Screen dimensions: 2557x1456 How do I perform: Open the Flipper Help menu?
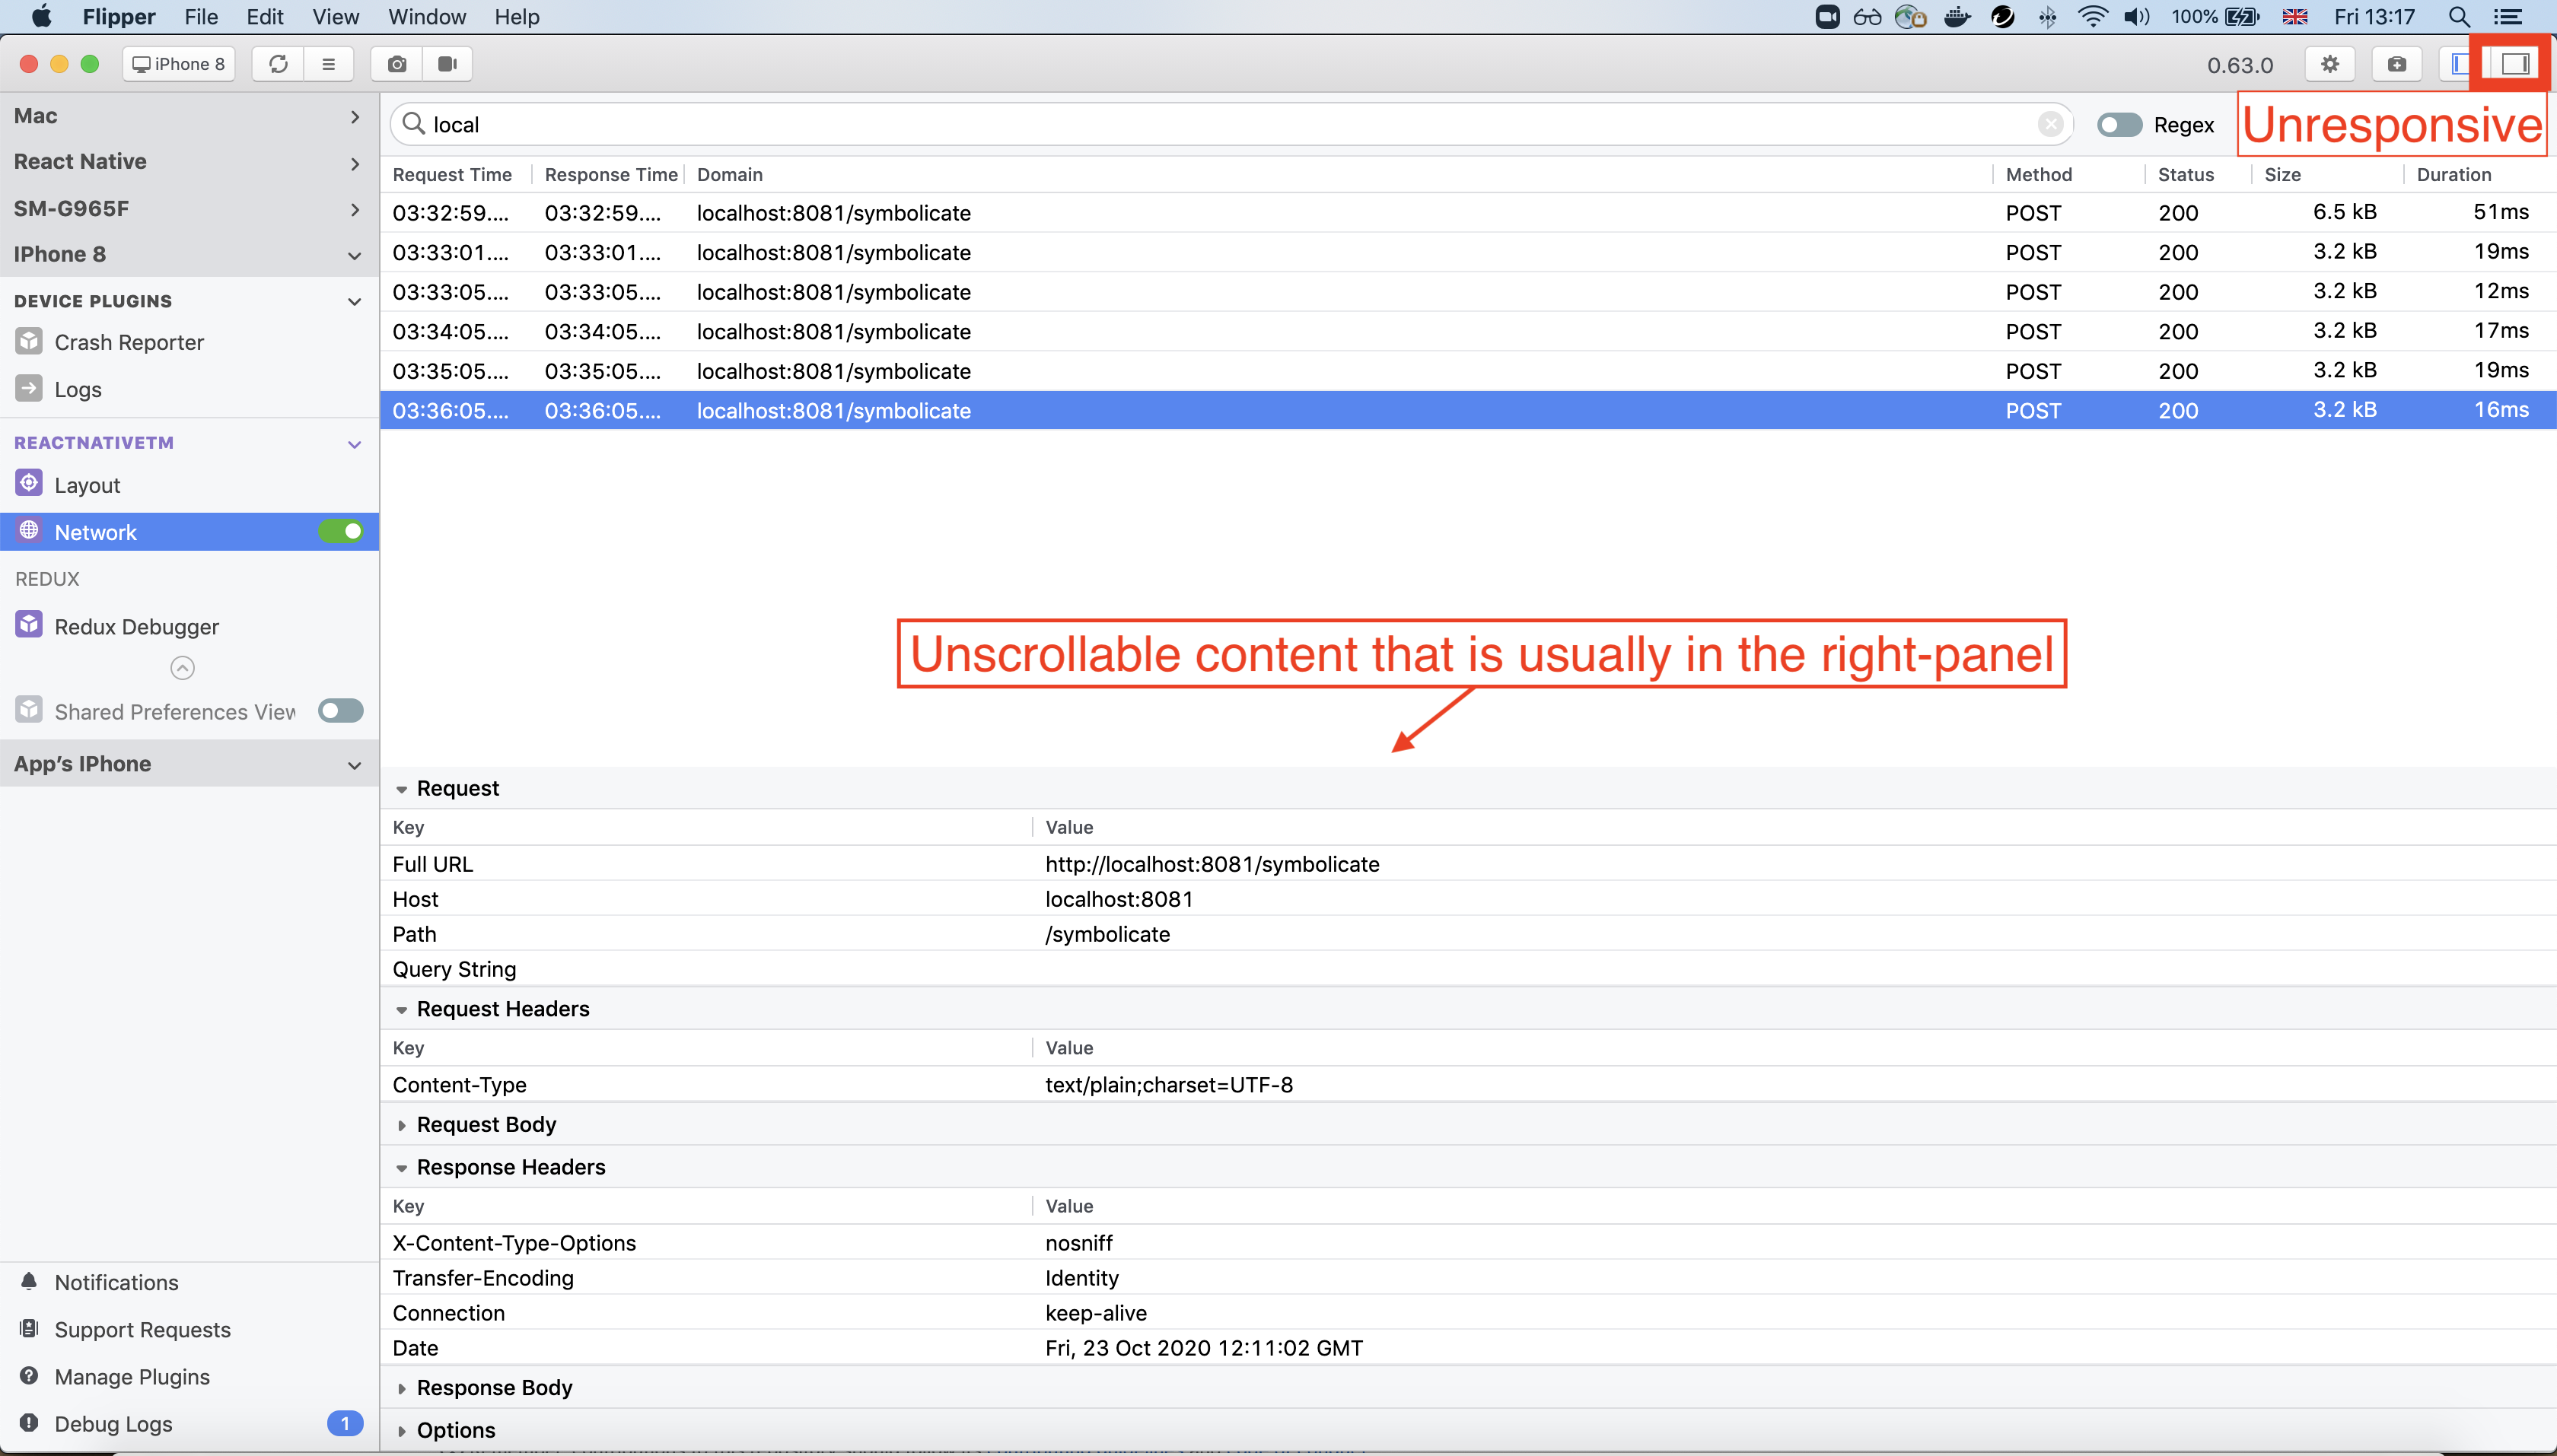pos(516,16)
